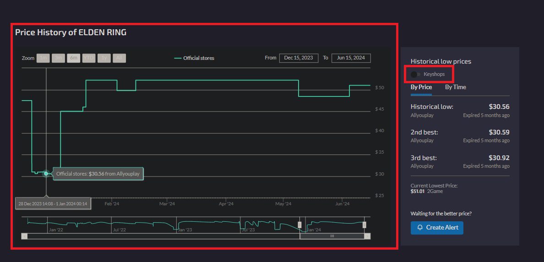Click the Historical low prices heading
This screenshot has width=544, height=262.
(x=441, y=61)
